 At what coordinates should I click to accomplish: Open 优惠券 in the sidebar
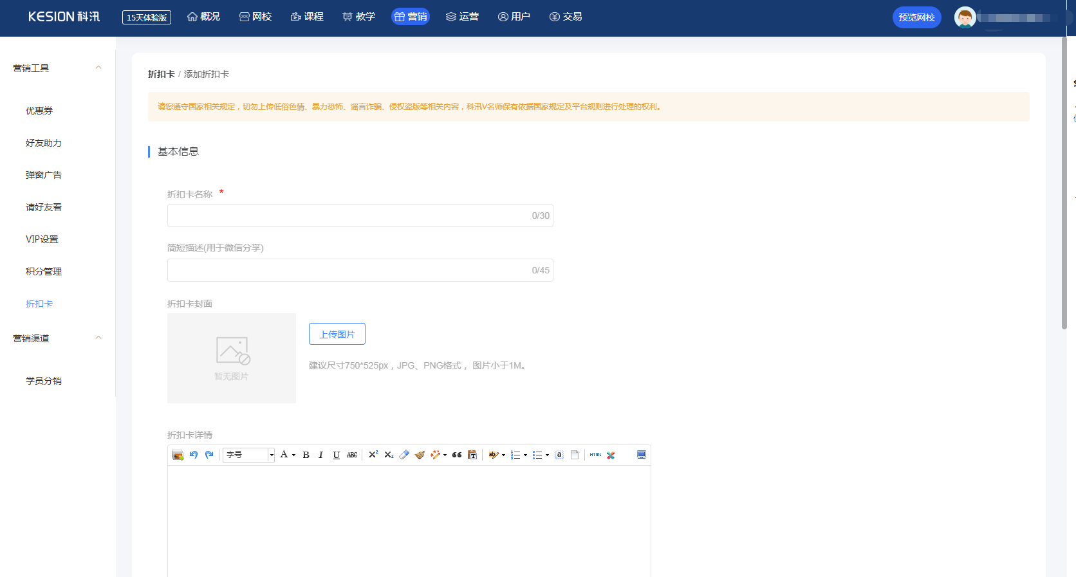39,111
